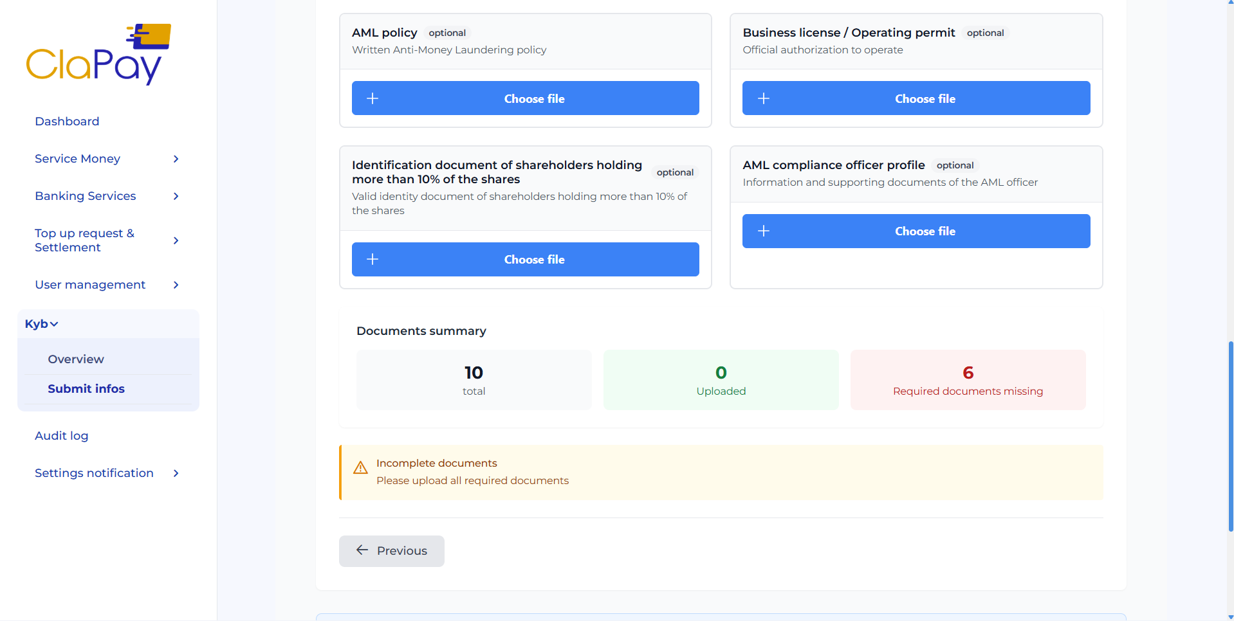Expand the Settings notification submenu
This screenshot has width=1234, height=621.
click(176, 473)
